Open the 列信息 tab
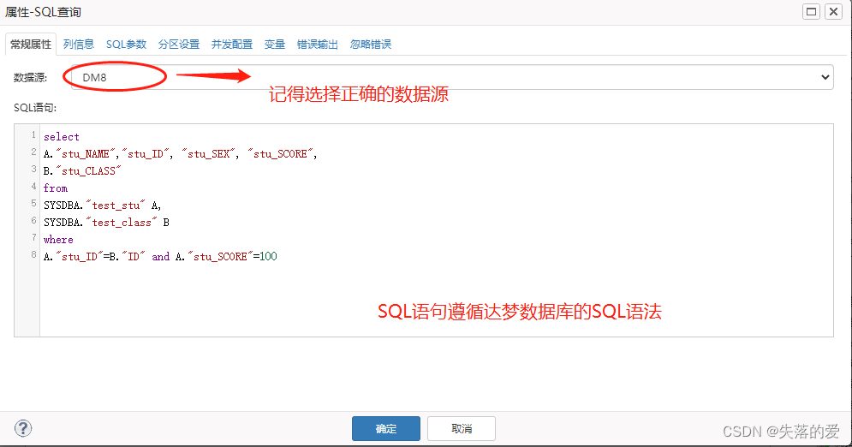Viewport: 852px width, 447px height. 79,44
